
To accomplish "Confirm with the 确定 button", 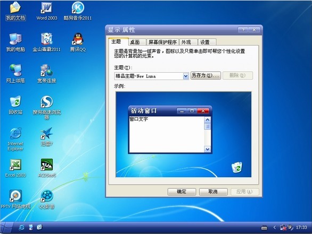I will tap(182, 192).
